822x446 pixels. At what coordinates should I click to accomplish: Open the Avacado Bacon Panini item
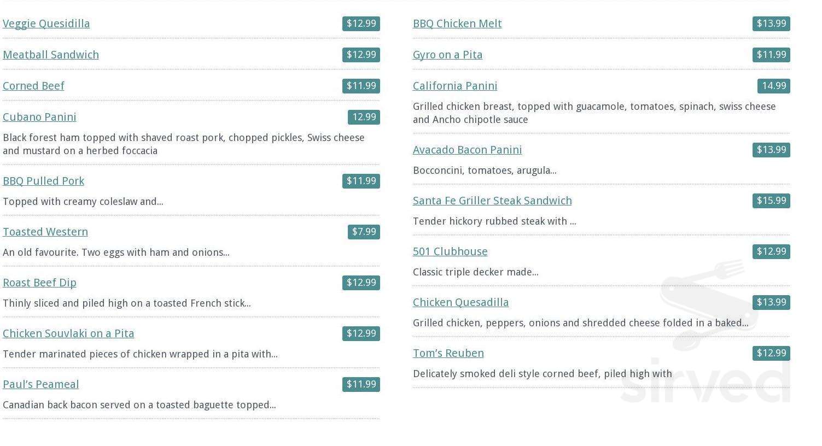pos(468,150)
